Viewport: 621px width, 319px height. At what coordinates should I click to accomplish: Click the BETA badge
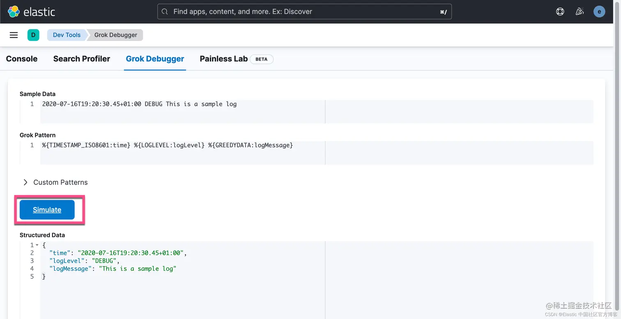point(262,59)
